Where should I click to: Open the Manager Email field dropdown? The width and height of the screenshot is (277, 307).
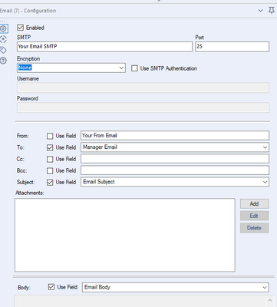click(x=175, y=147)
